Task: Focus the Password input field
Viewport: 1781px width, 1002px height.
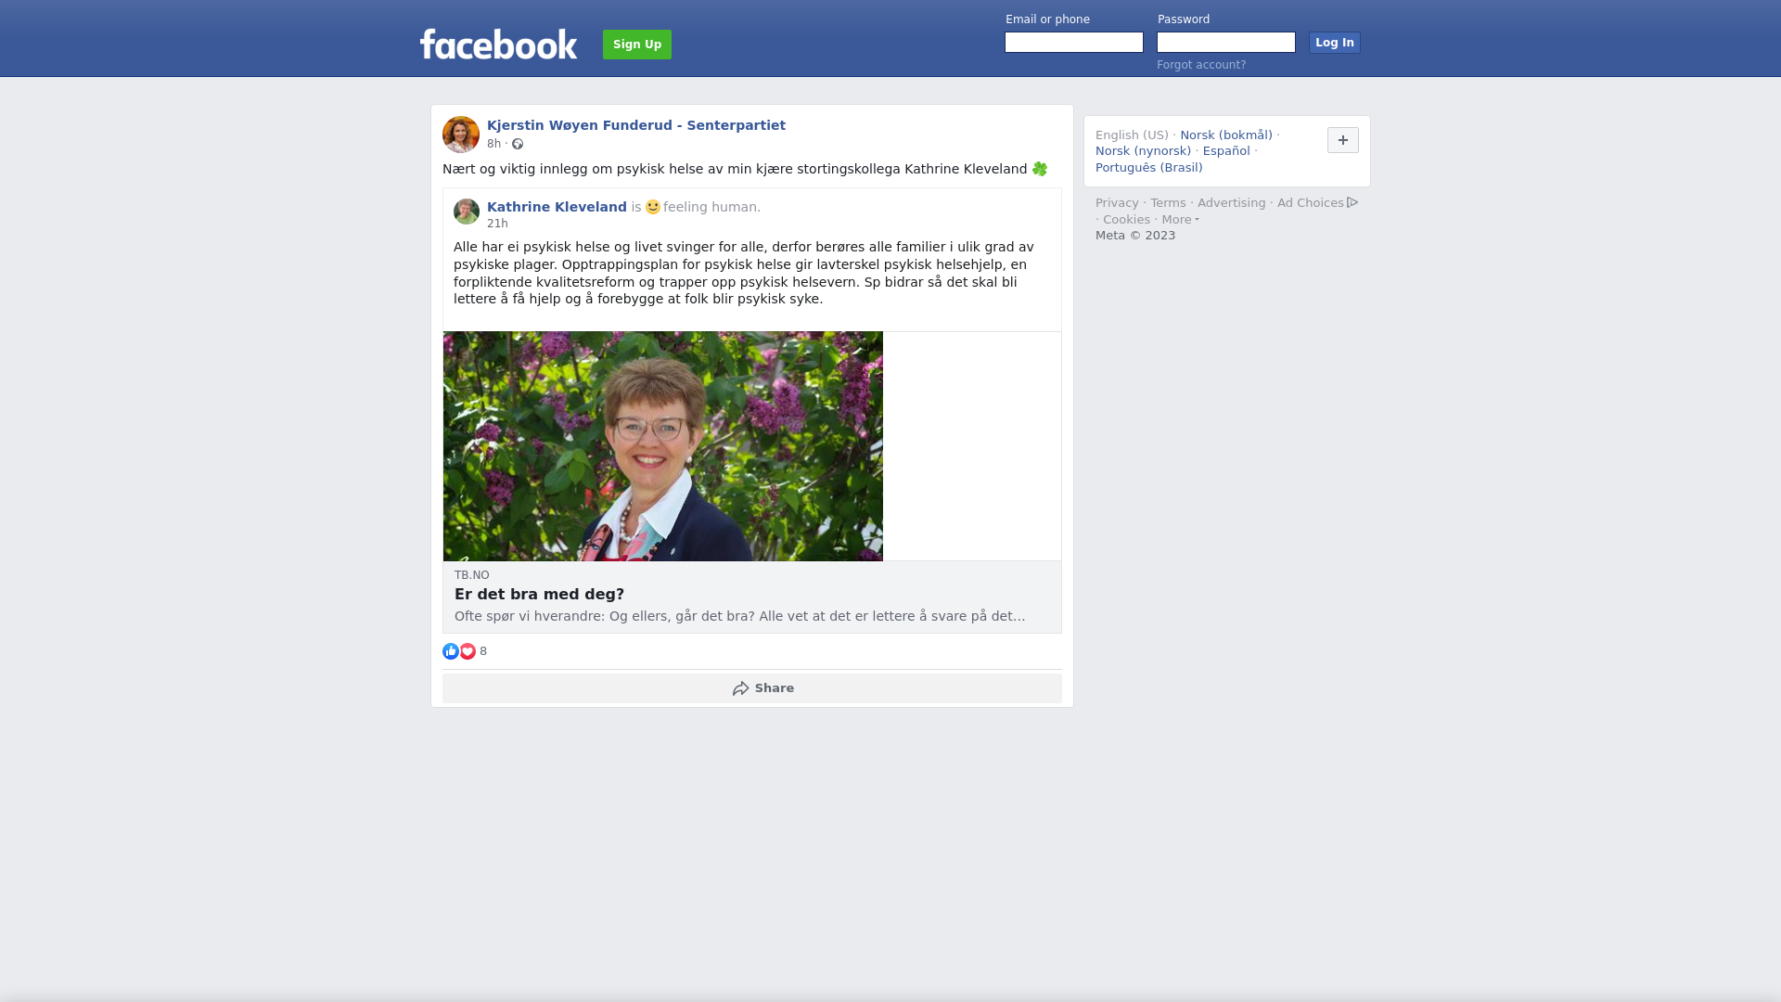Action: click(1226, 43)
